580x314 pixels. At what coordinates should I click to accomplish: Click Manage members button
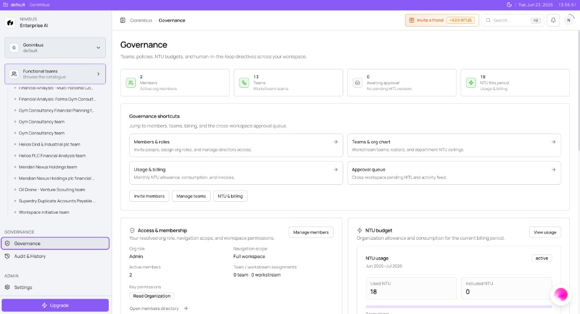(x=311, y=232)
